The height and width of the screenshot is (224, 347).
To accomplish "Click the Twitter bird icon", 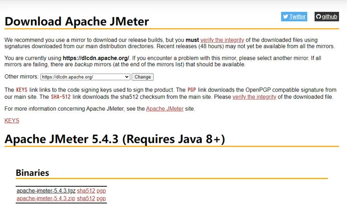I will click(285, 17).
